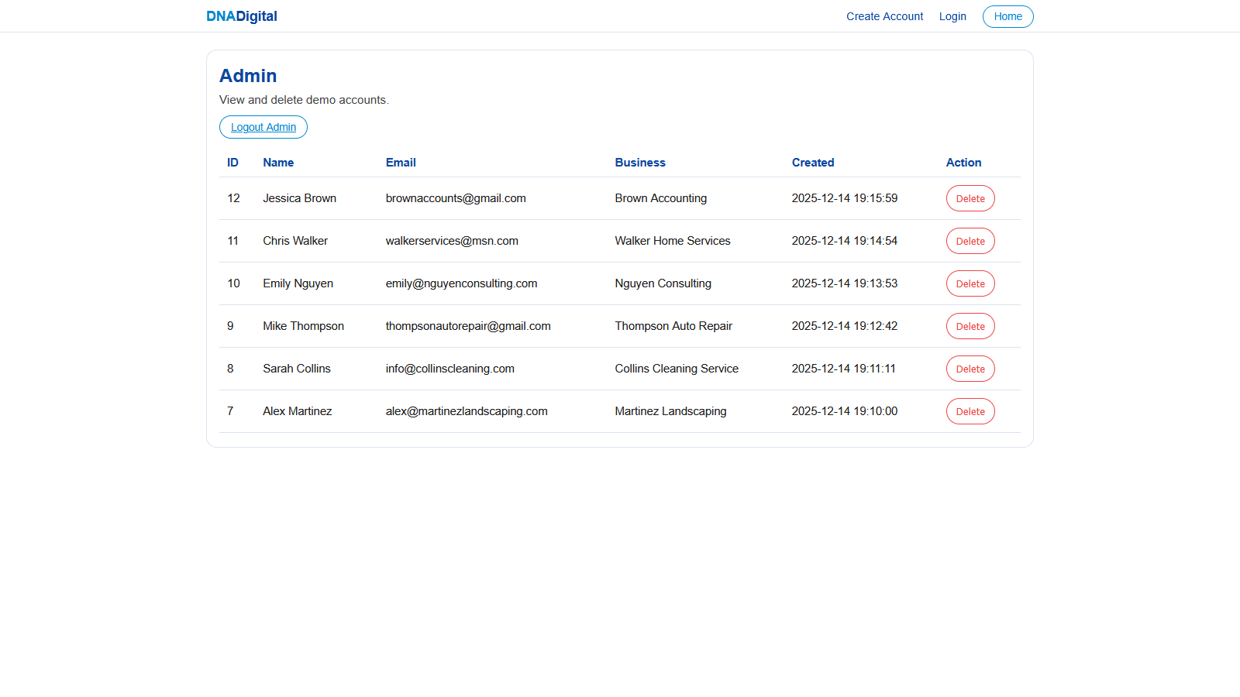This screenshot has width=1240, height=697.
Task: Select the row for Nguyen Consulting
Action: (663, 283)
